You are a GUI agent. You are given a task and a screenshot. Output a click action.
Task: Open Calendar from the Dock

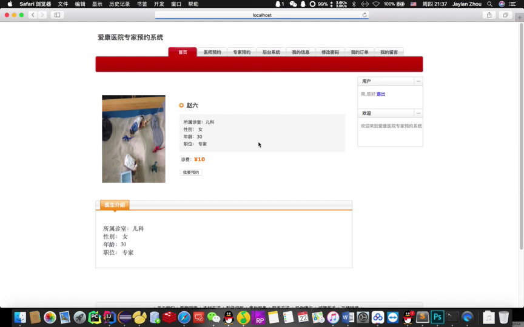click(x=303, y=317)
